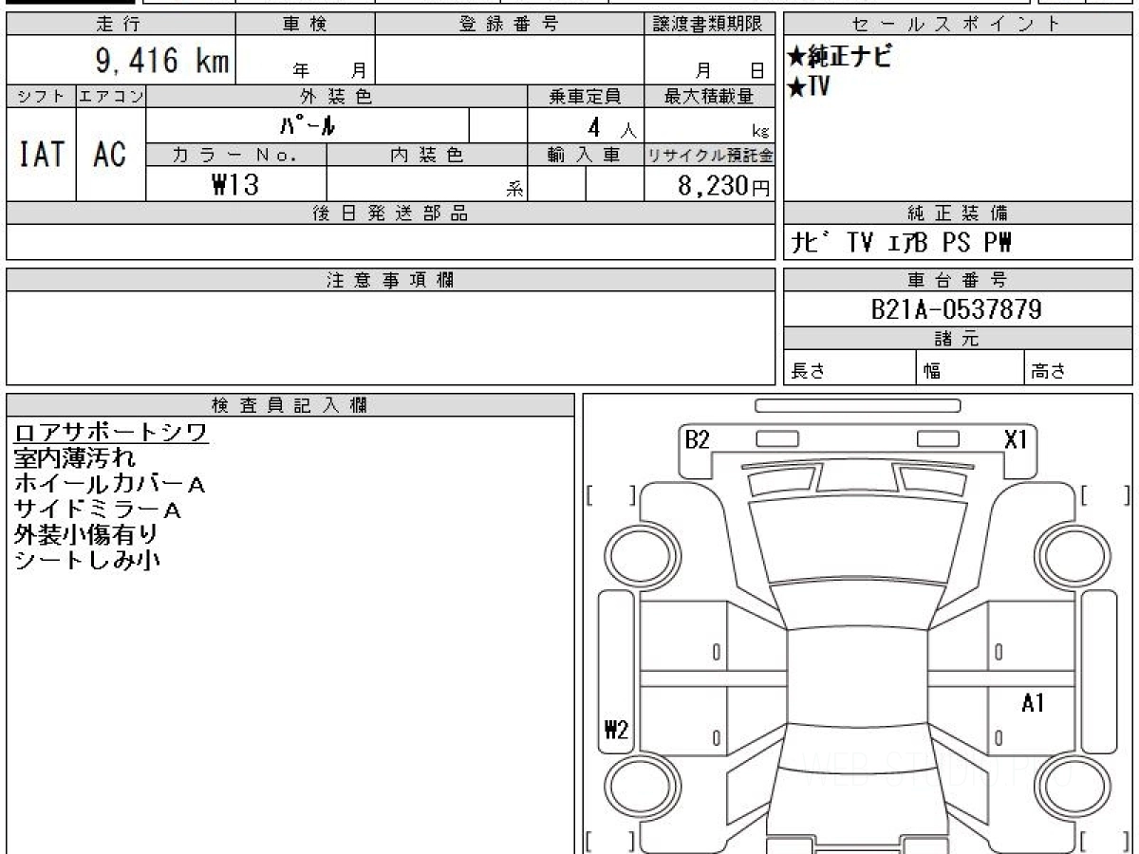
Task: Select the シフト header cell
Action: pyautogui.click(x=42, y=96)
